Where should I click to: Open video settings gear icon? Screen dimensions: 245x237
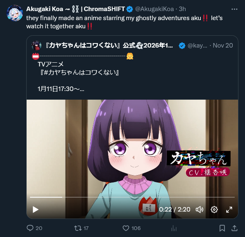coord(214,210)
